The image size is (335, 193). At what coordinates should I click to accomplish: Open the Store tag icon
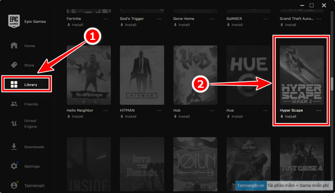click(x=14, y=65)
